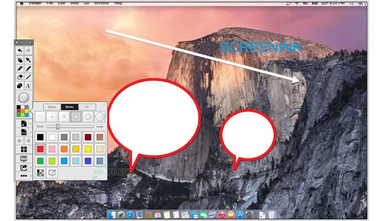The width and height of the screenshot is (383, 221).
Task: Pick the cream beige color swatch
Action: coord(100,149)
